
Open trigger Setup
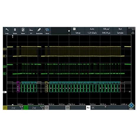(x=78, y=33)
